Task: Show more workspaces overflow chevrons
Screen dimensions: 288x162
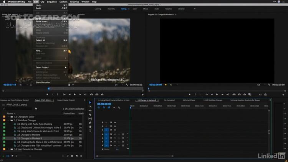Action: pyautogui.click(x=195, y=8)
